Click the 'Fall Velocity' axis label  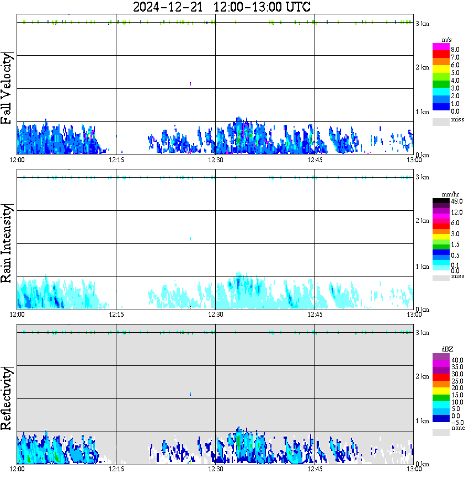tap(6, 88)
